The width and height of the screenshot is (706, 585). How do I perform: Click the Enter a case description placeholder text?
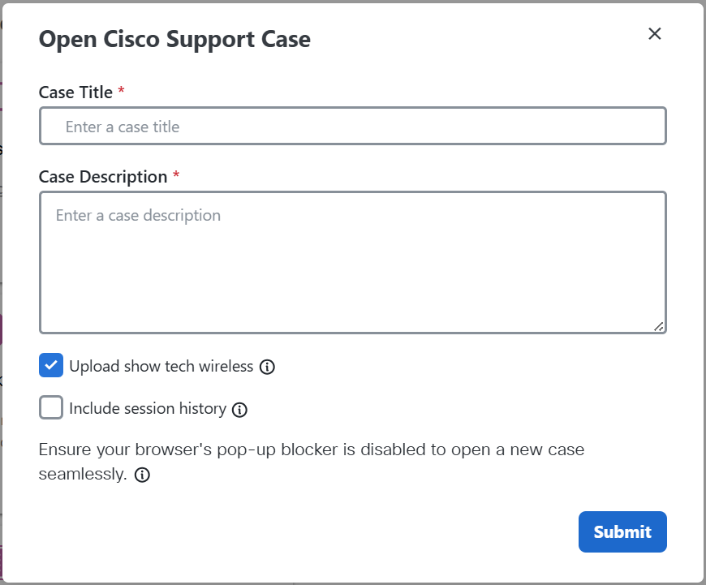[138, 216]
